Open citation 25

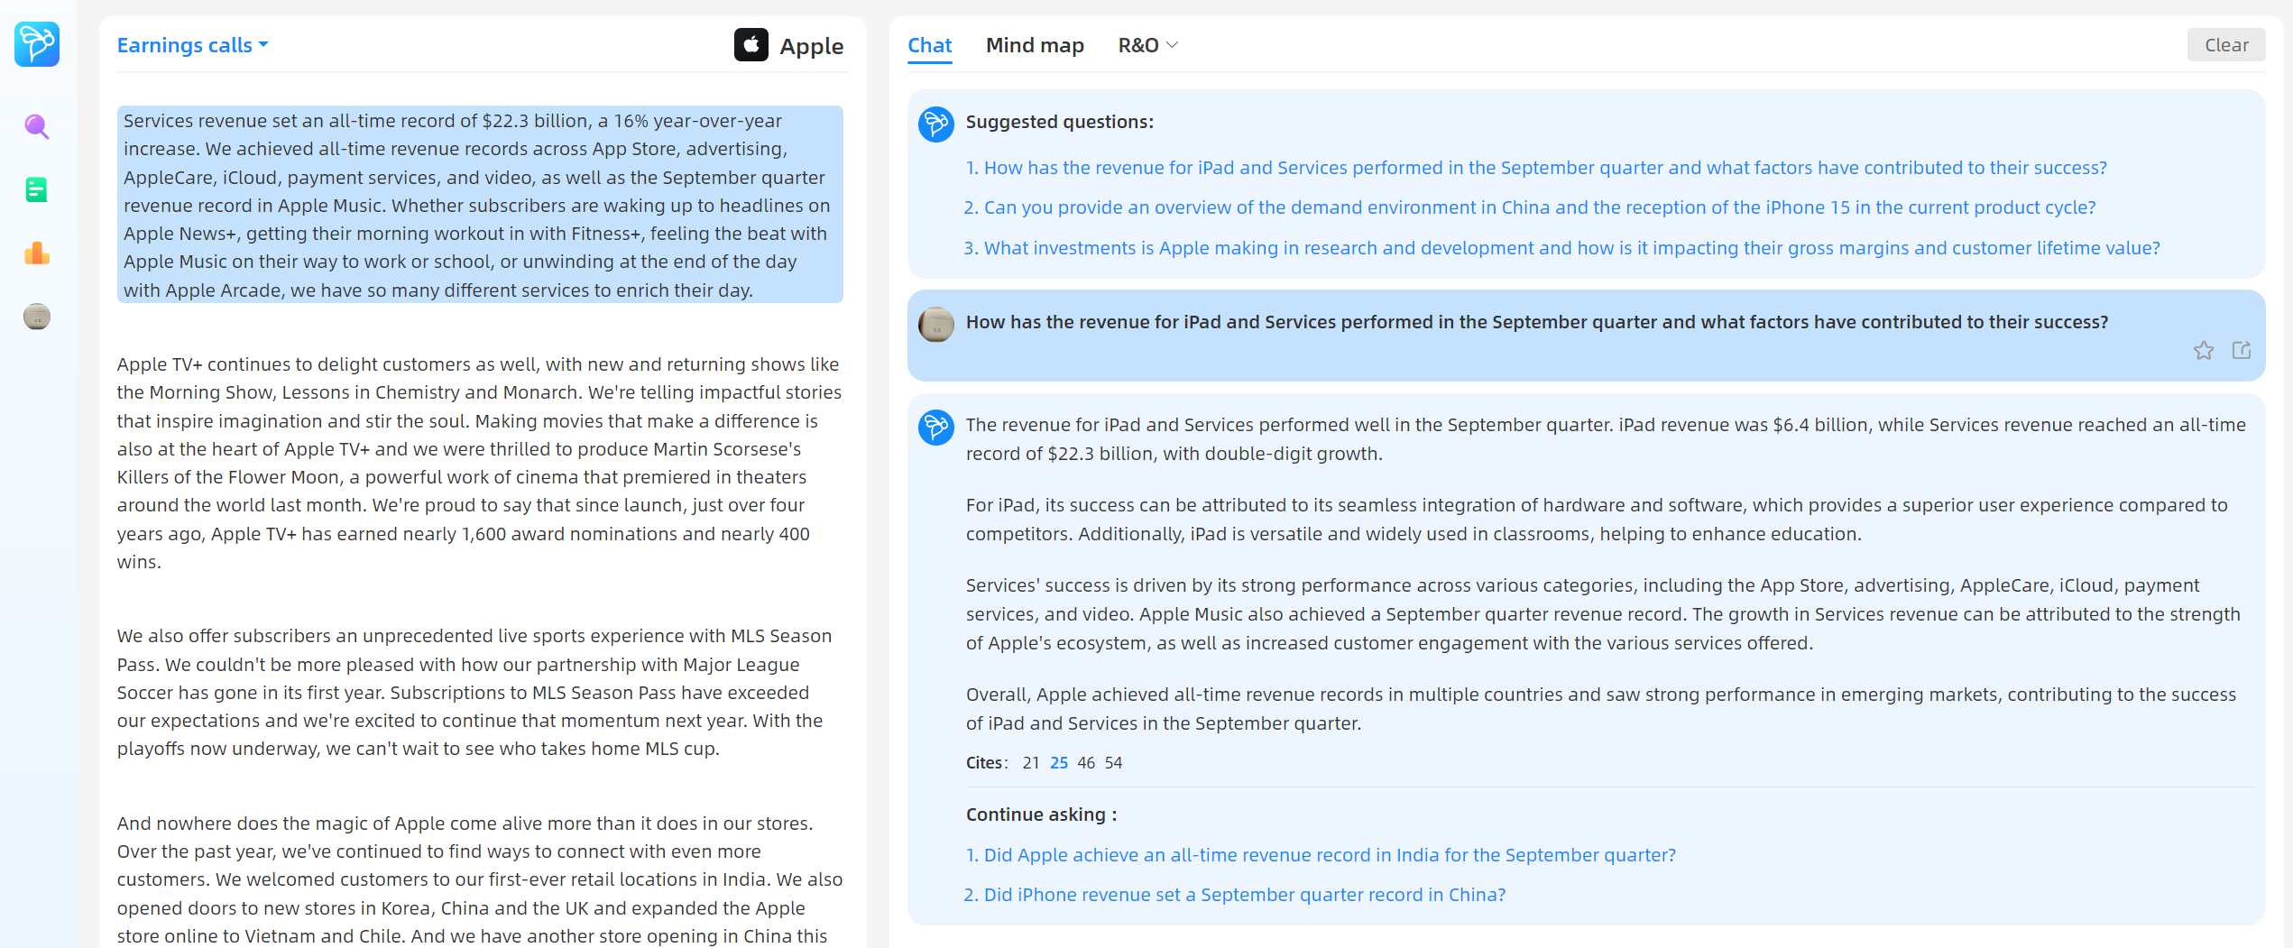point(1059,763)
